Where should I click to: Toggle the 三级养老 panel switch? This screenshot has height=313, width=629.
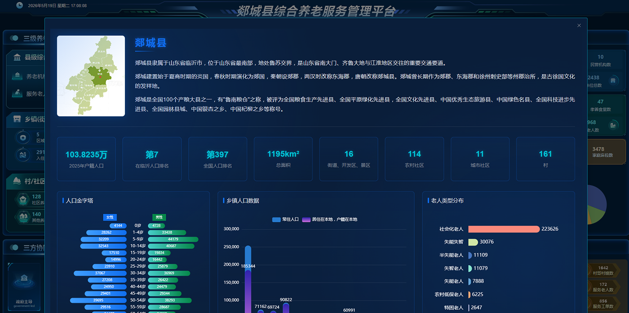point(14,39)
